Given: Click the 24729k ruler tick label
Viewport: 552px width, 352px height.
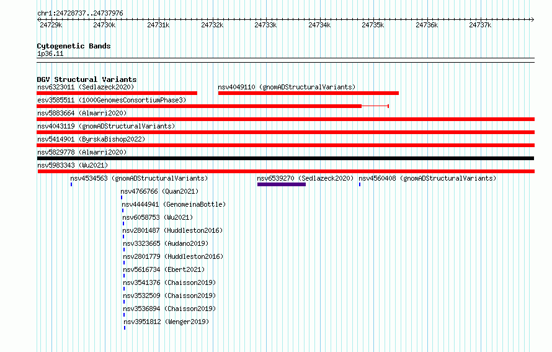Looking at the screenshot, I should click(51, 25).
